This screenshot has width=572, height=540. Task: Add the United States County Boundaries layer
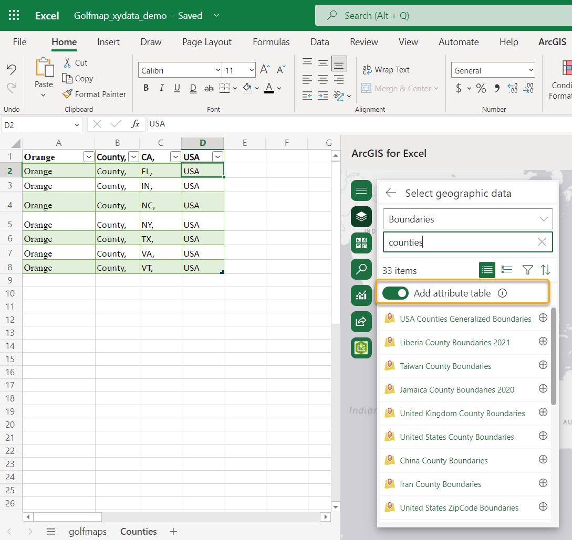coord(543,437)
